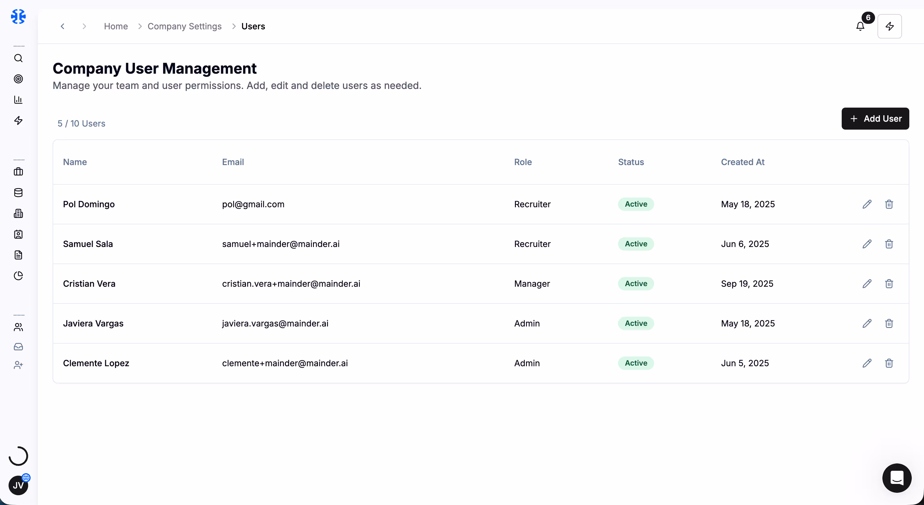This screenshot has width=924, height=505.
Task: Go to Home breadcrumb link
Action: tap(116, 26)
